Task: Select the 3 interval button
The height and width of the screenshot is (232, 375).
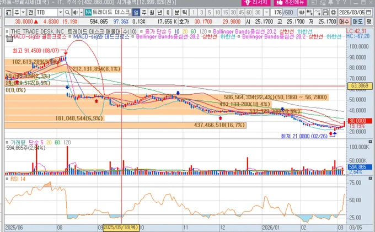Action: click(202, 12)
